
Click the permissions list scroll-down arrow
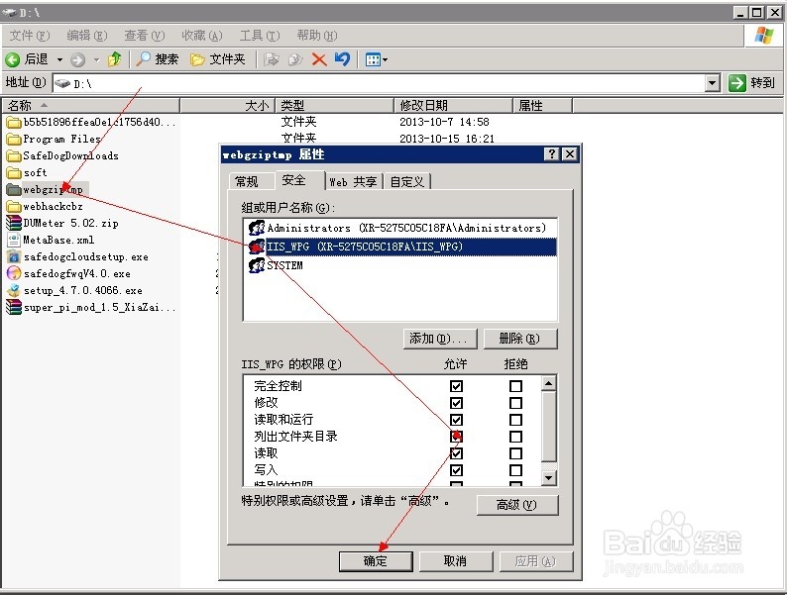(548, 478)
